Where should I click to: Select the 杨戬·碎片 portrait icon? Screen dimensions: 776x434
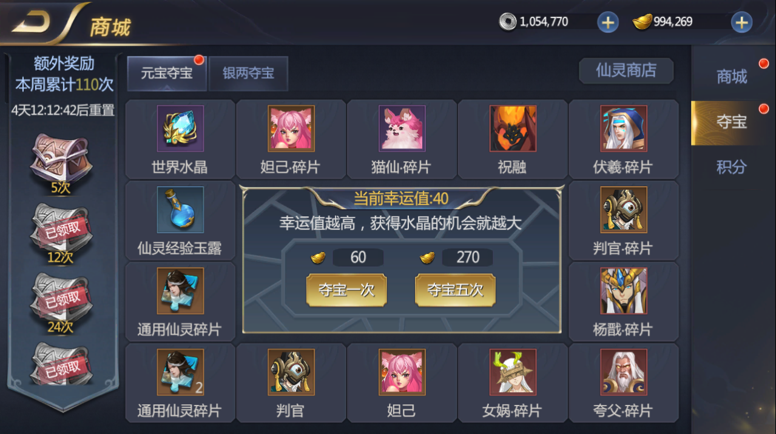click(x=624, y=291)
